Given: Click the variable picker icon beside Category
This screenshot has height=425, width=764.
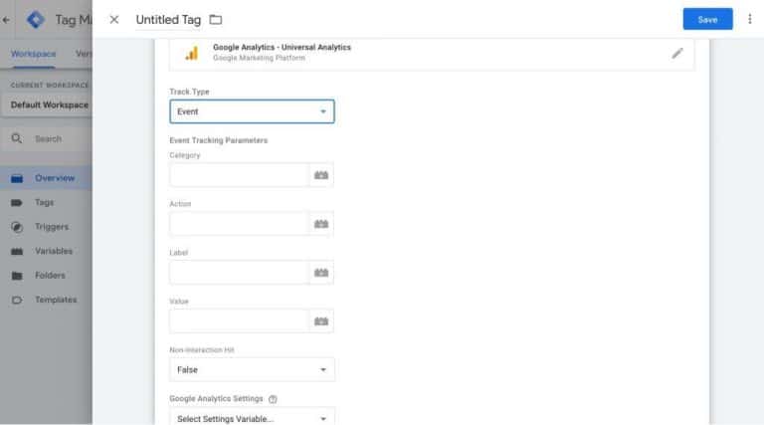Looking at the screenshot, I should coord(321,175).
